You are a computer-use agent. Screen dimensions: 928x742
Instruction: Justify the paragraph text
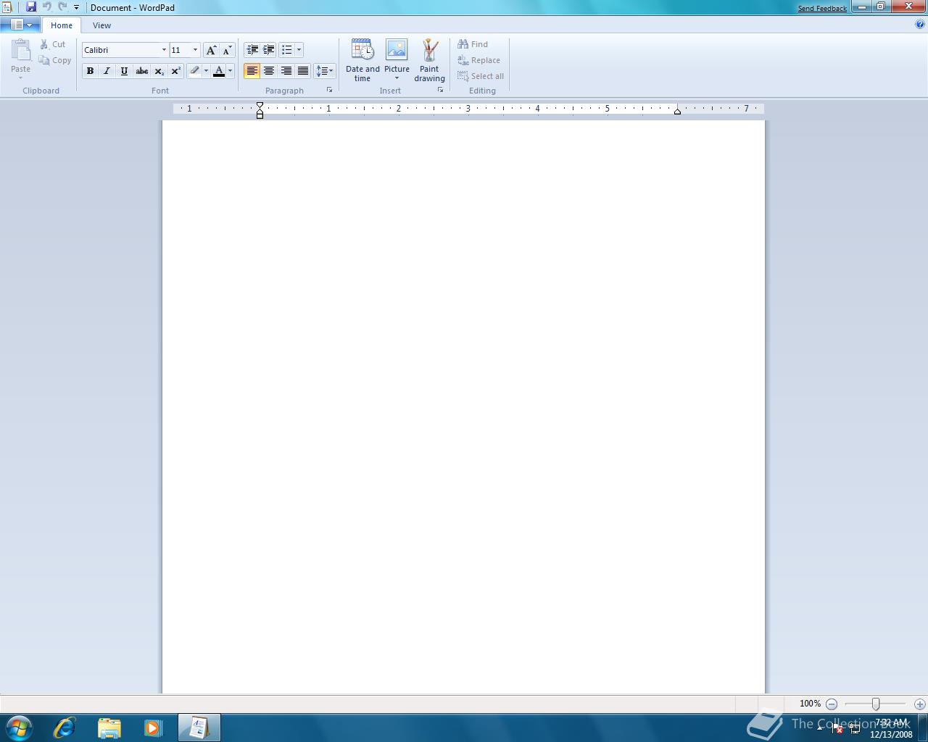pos(303,71)
